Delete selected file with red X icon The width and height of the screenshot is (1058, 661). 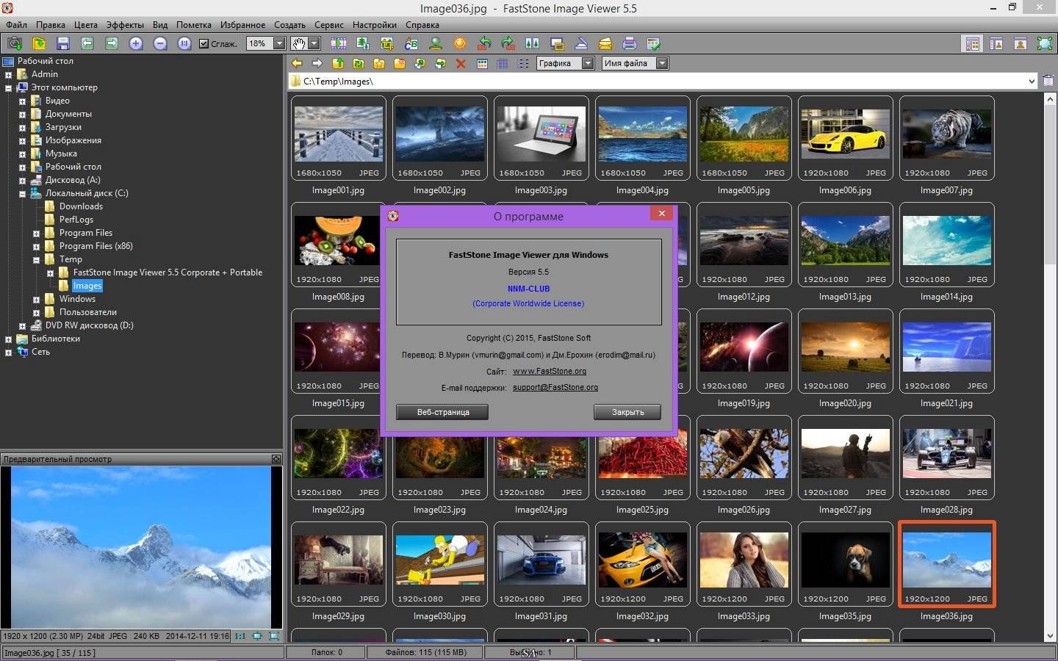coord(461,63)
